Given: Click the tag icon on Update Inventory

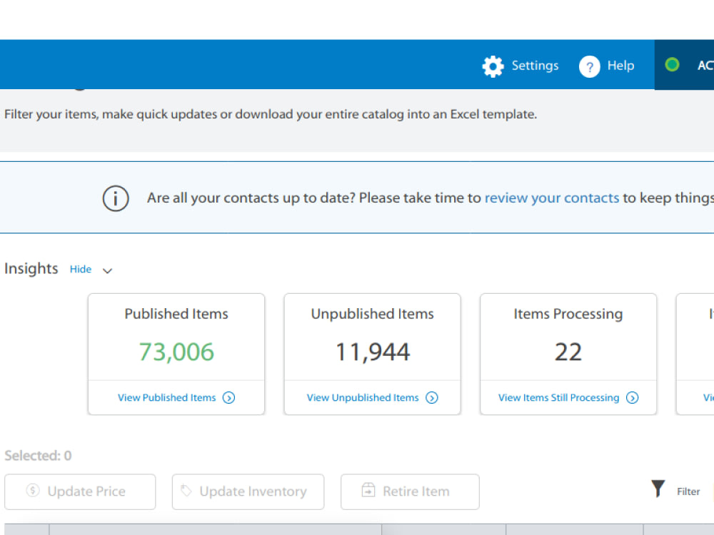Looking at the screenshot, I should click(186, 491).
